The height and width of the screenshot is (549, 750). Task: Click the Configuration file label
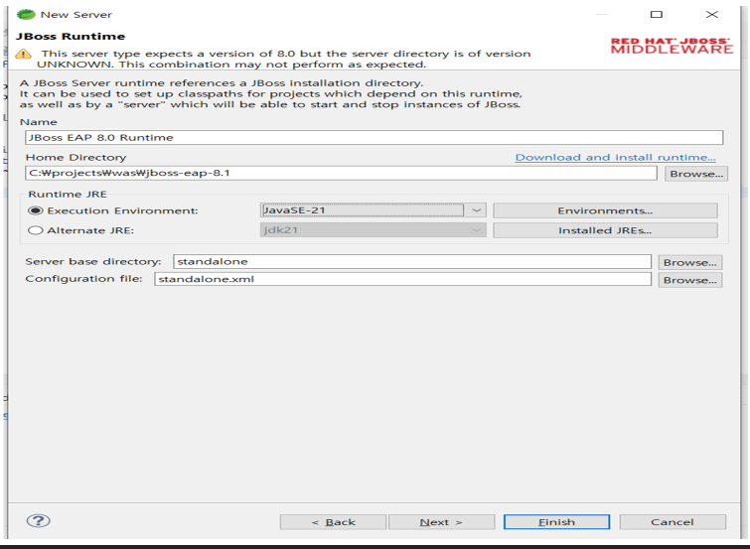click(83, 279)
